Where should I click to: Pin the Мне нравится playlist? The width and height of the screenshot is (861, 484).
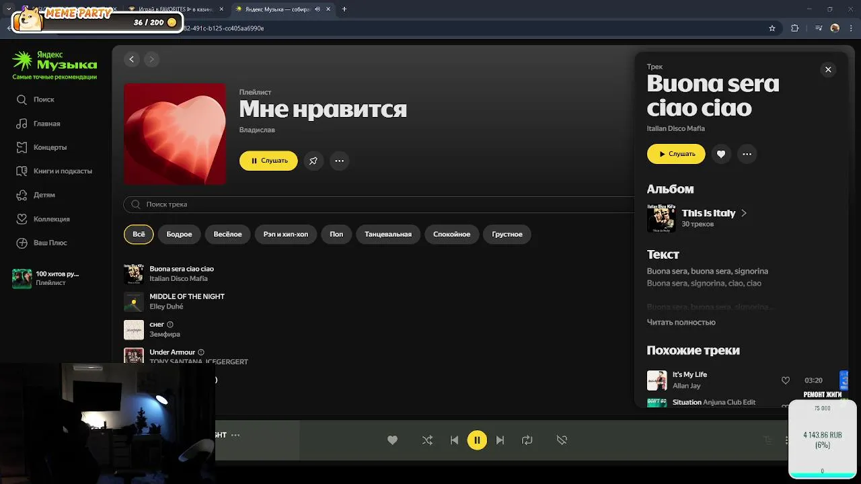click(x=313, y=161)
